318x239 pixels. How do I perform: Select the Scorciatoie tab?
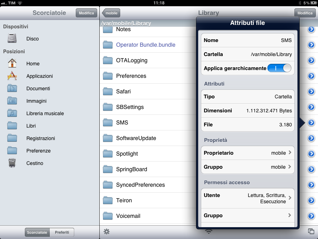37,232
